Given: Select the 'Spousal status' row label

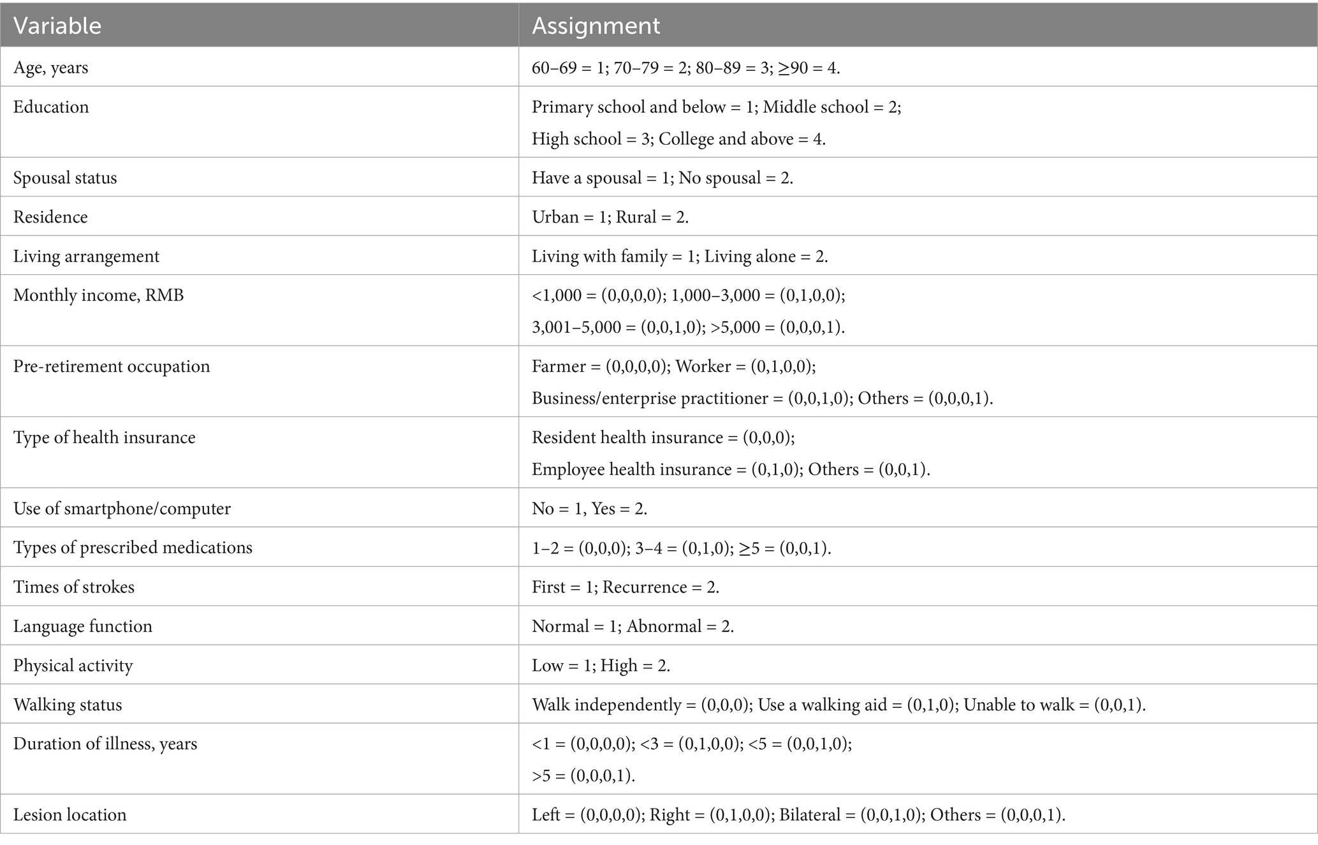Looking at the screenshot, I should tap(65, 177).
